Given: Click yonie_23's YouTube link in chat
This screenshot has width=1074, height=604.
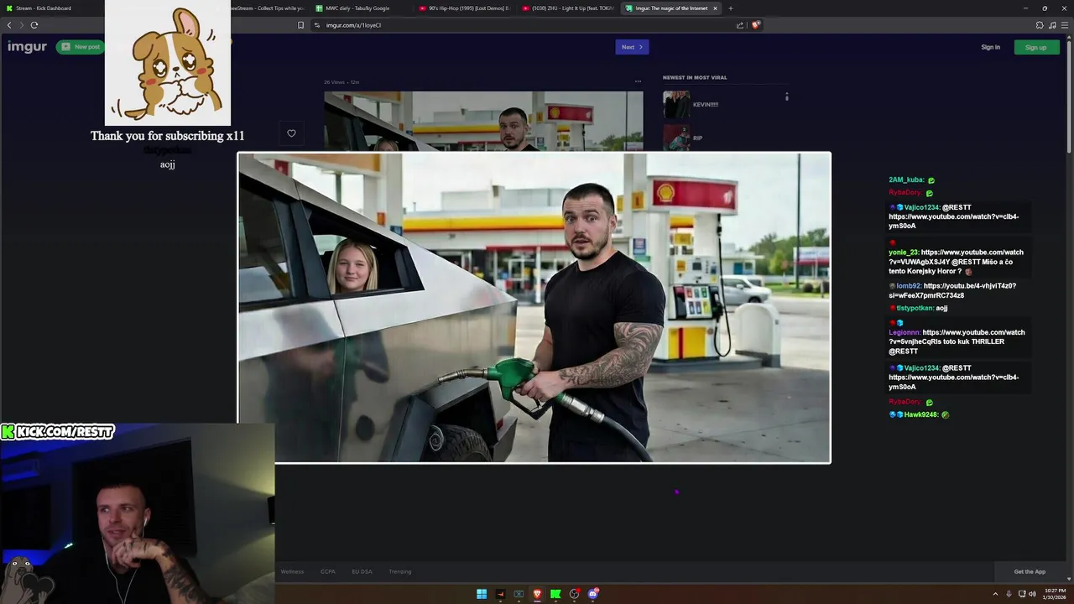Looking at the screenshot, I should [x=956, y=257].
